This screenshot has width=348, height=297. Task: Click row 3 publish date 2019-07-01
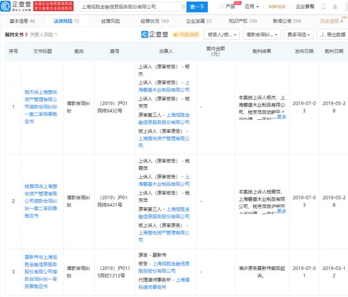click(x=304, y=272)
